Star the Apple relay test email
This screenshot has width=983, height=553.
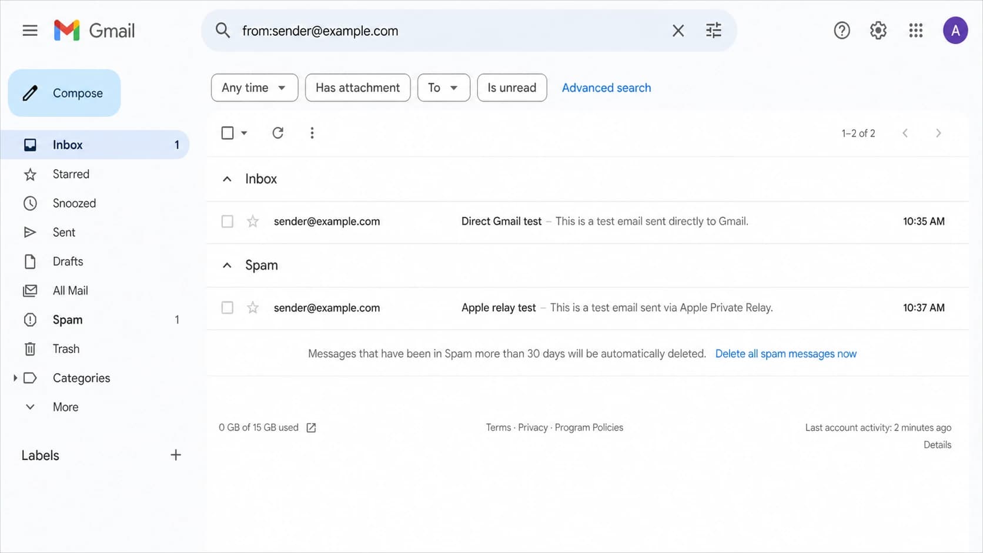click(x=253, y=308)
